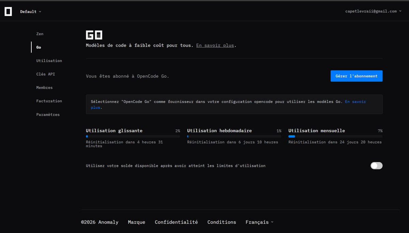Select the Go sidebar item
The image size is (409, 233).
pos(39,47)
